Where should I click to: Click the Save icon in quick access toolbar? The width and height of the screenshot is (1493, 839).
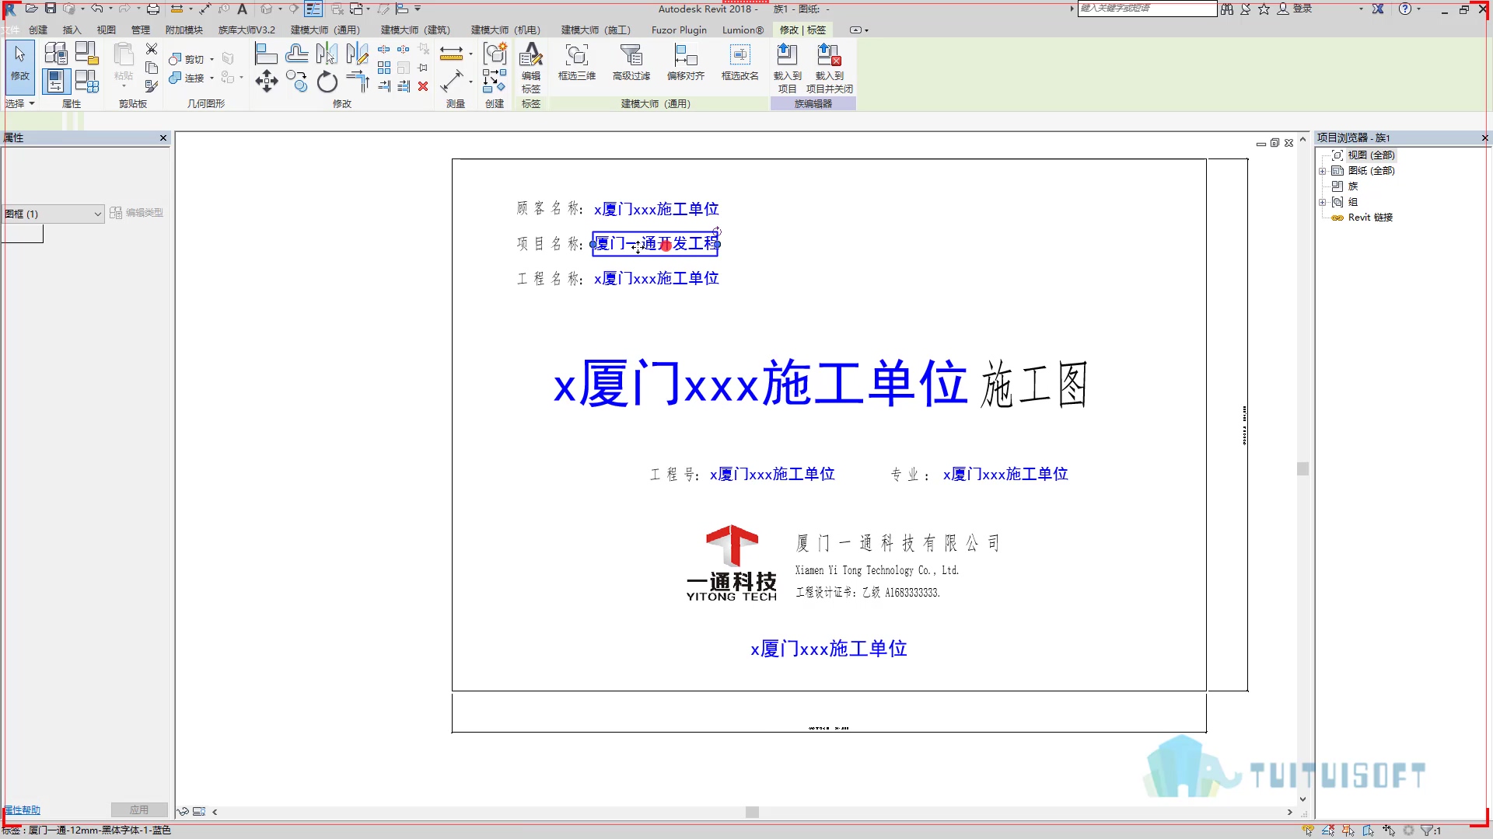(51, 9)
